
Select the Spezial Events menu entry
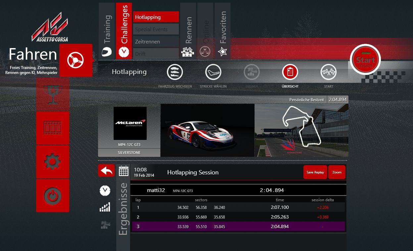pos(156,29)
